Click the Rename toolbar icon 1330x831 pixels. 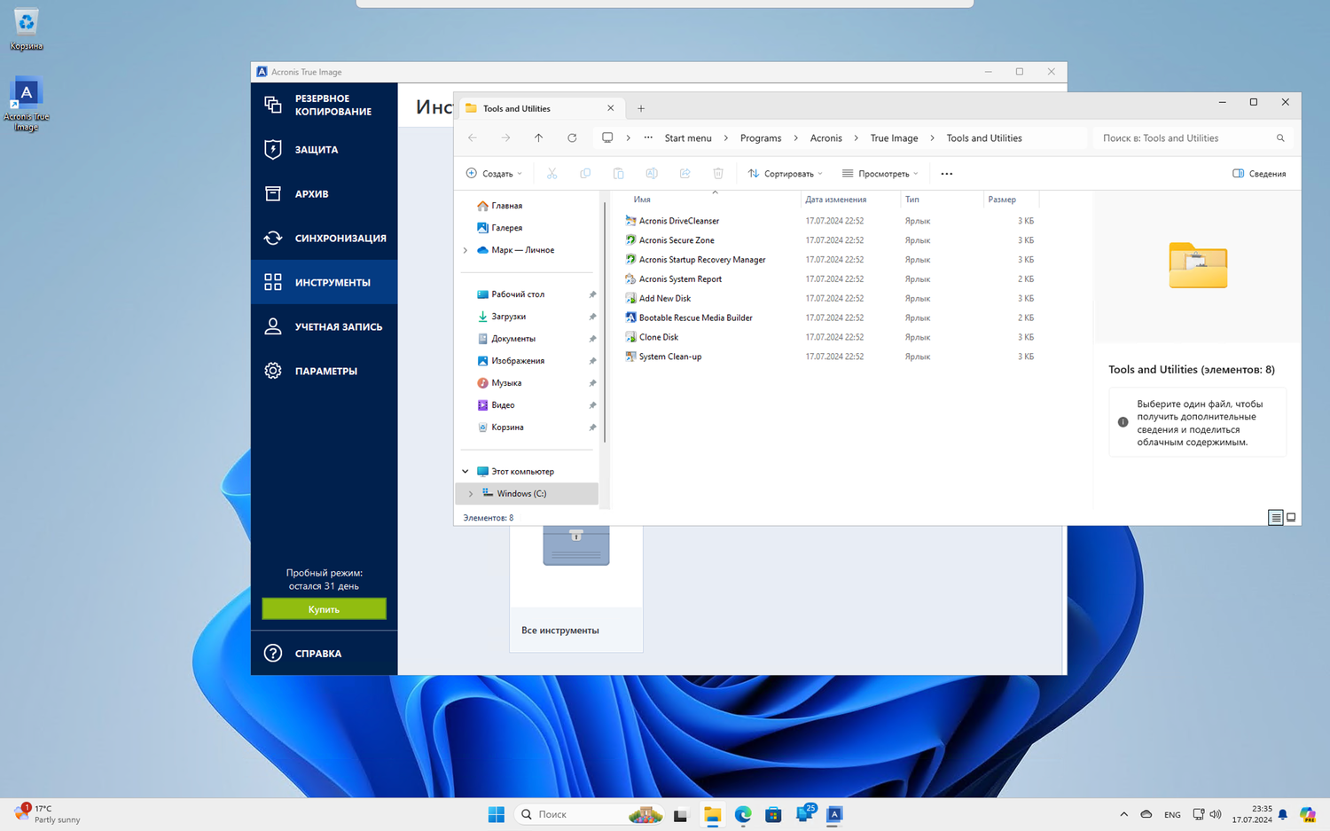(652, 174)
